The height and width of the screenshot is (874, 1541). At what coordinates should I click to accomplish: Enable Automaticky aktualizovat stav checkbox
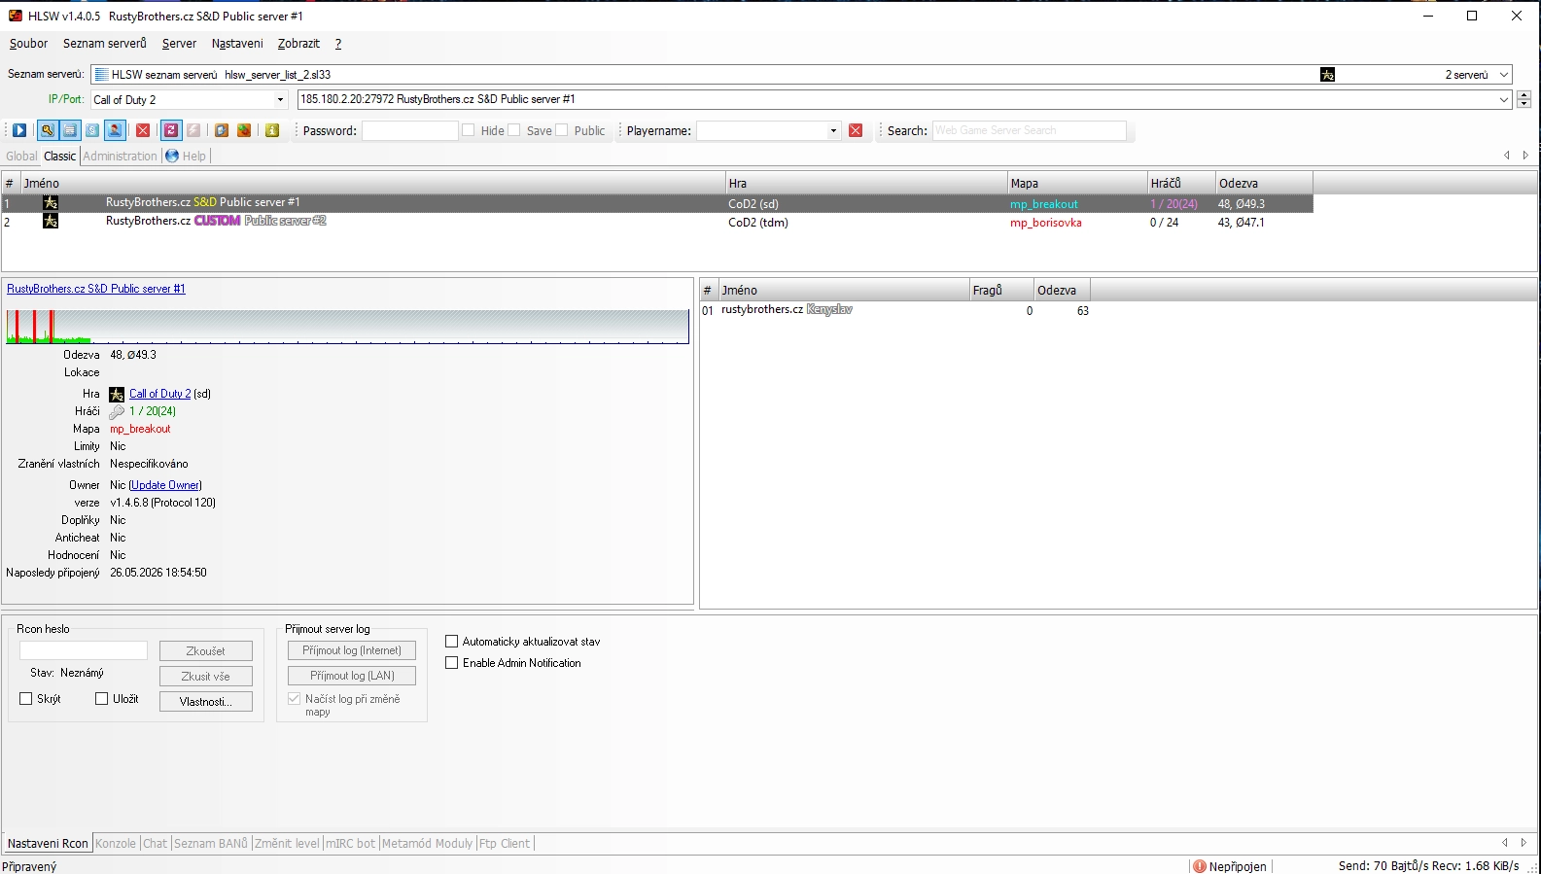pyautogui.click(x=451, y=642)
